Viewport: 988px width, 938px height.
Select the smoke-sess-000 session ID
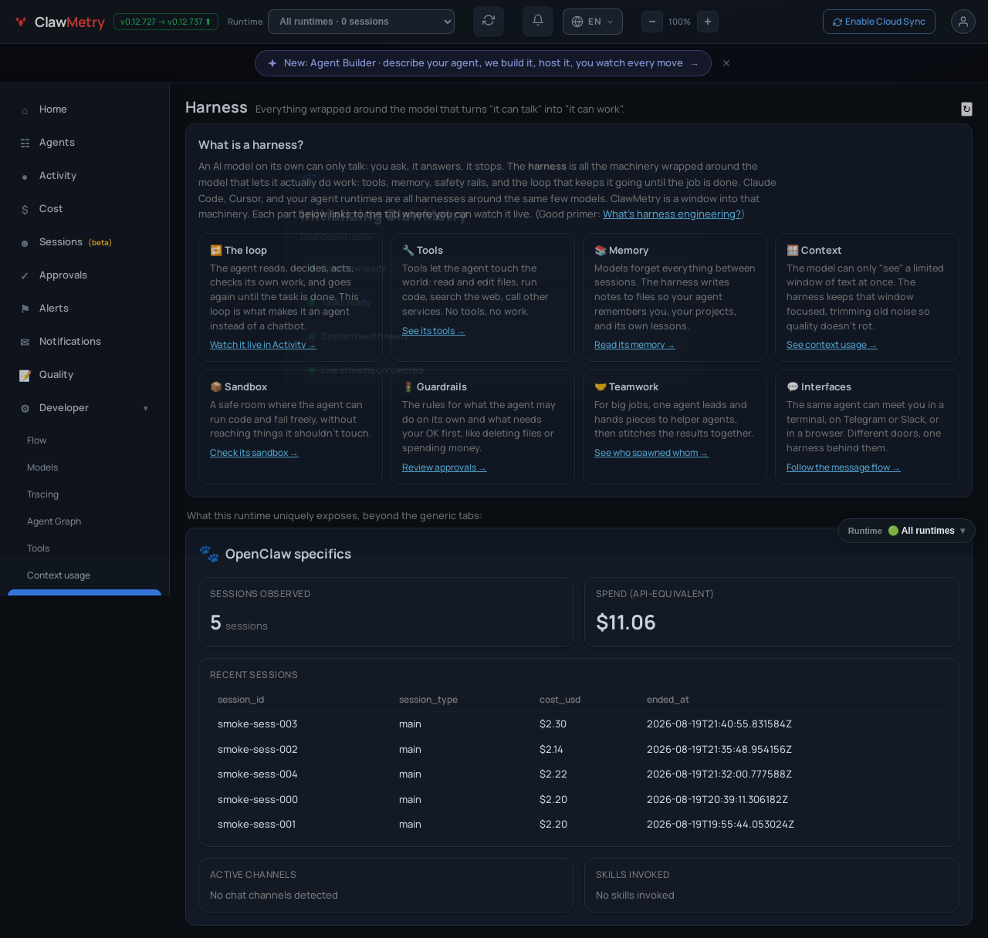pyautogui.click(x=258, y=800)
